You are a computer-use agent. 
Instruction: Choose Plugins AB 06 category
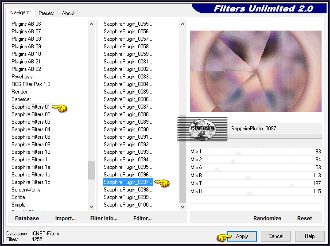point(26,24)
